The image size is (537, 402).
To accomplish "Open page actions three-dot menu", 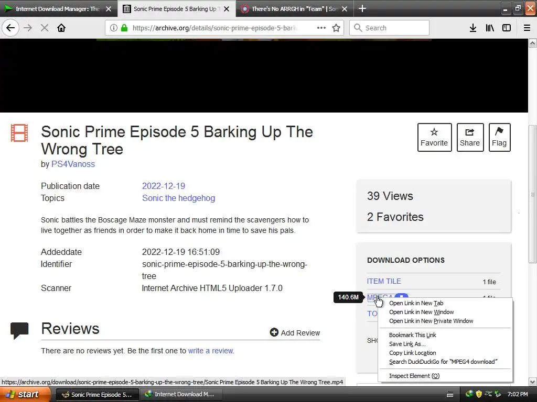I will tap(321, 28).
